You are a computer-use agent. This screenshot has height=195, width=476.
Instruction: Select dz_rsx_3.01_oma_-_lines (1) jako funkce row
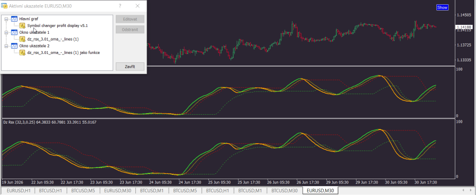64,53
